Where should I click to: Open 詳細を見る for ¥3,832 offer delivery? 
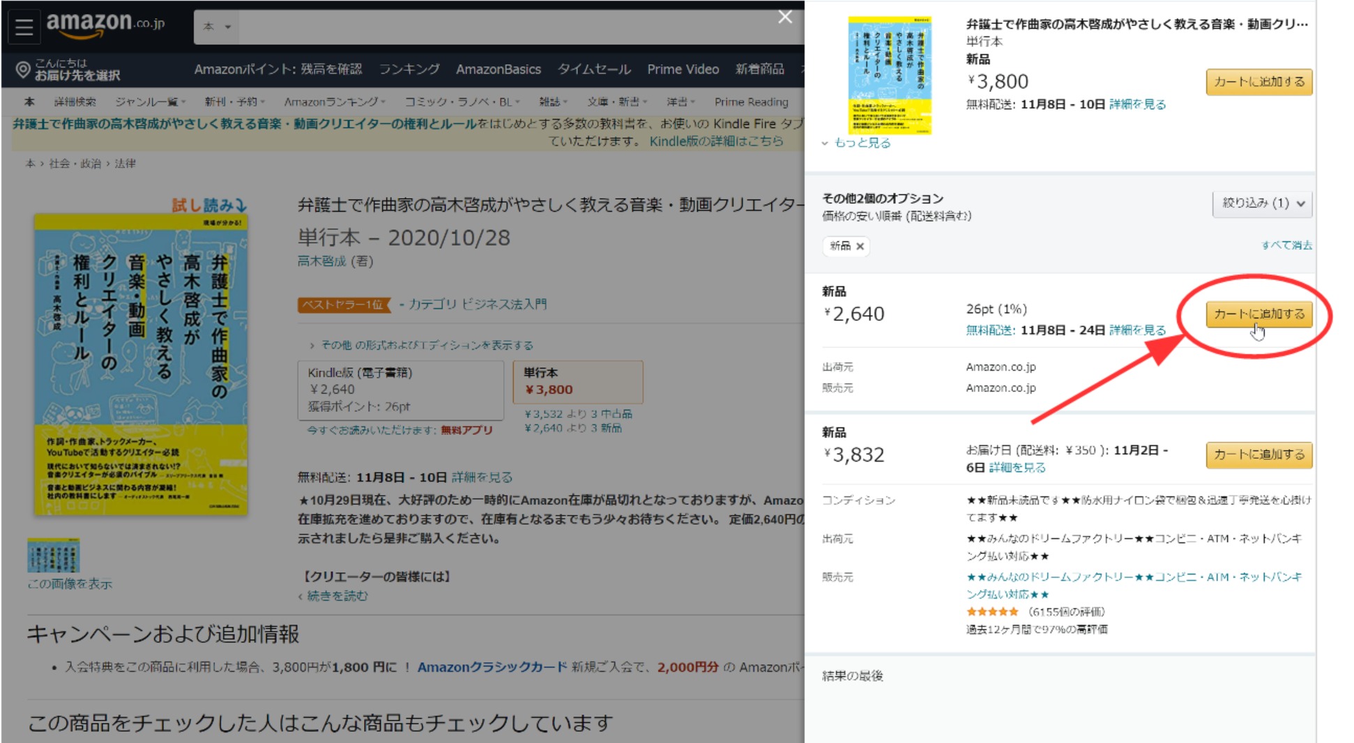tap(1017, 468)
